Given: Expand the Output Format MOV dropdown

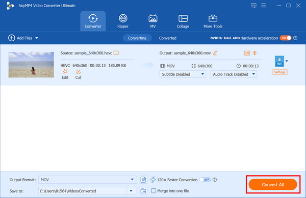Looking at the screenshot, I should 87,180.
